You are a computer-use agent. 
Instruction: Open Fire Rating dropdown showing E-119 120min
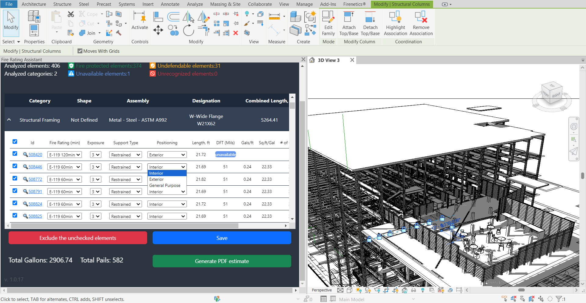point(64,155)
